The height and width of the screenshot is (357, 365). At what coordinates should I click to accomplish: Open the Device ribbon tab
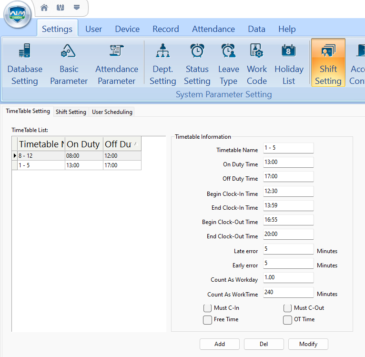127,29
